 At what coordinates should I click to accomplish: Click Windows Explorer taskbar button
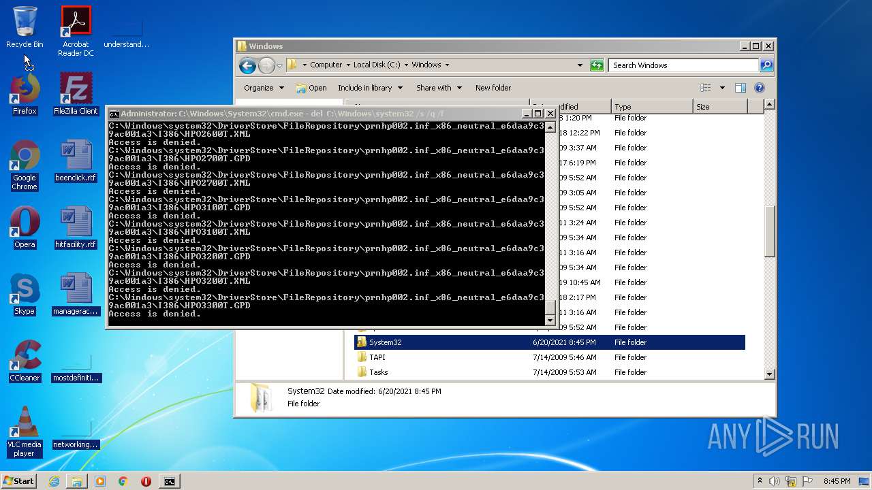[x=77, y=481]
